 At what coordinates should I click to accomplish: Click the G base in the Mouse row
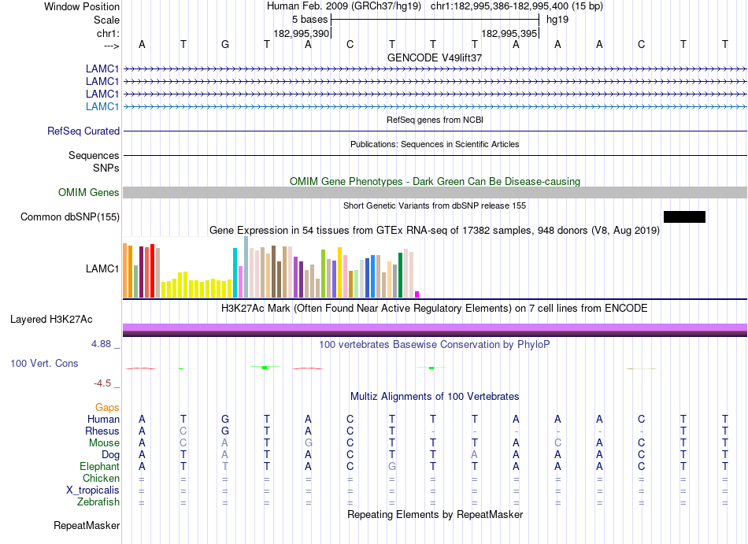tap(308, 443)
